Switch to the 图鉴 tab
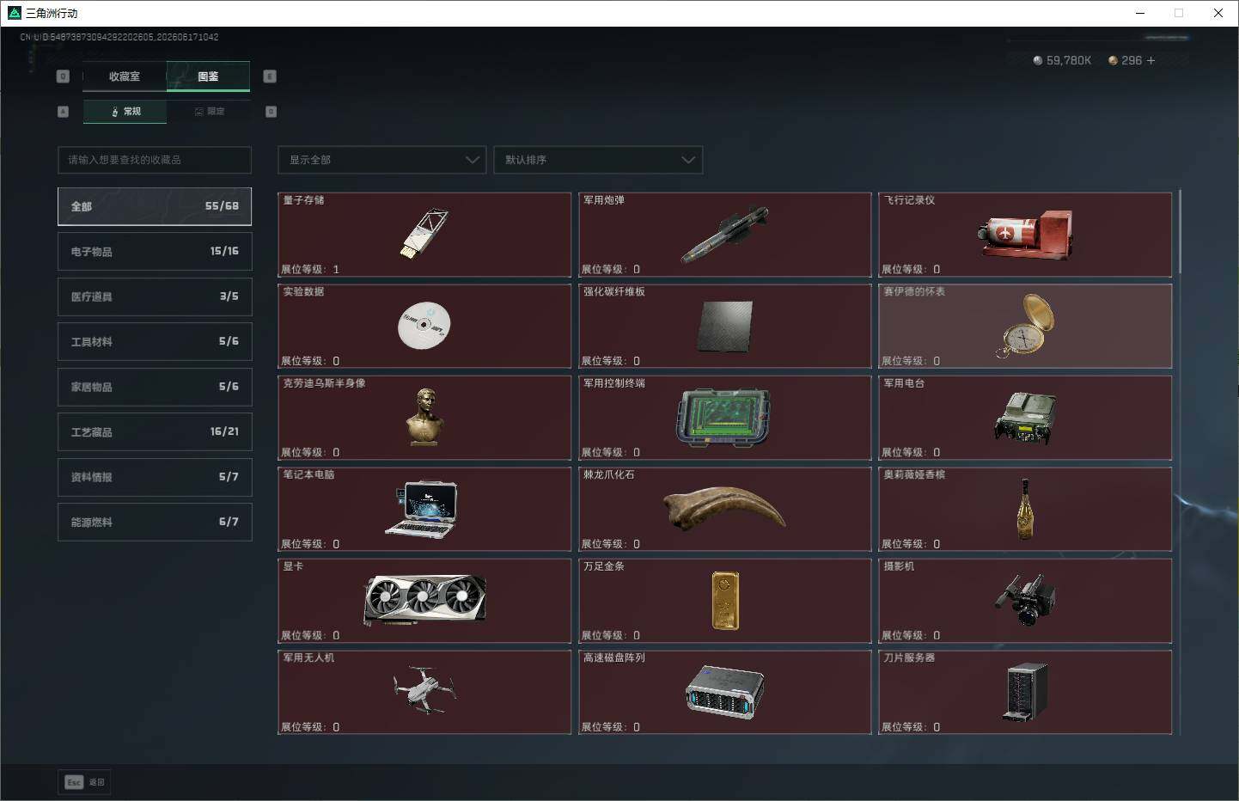 pyautogui.click(x=208, y=76)
